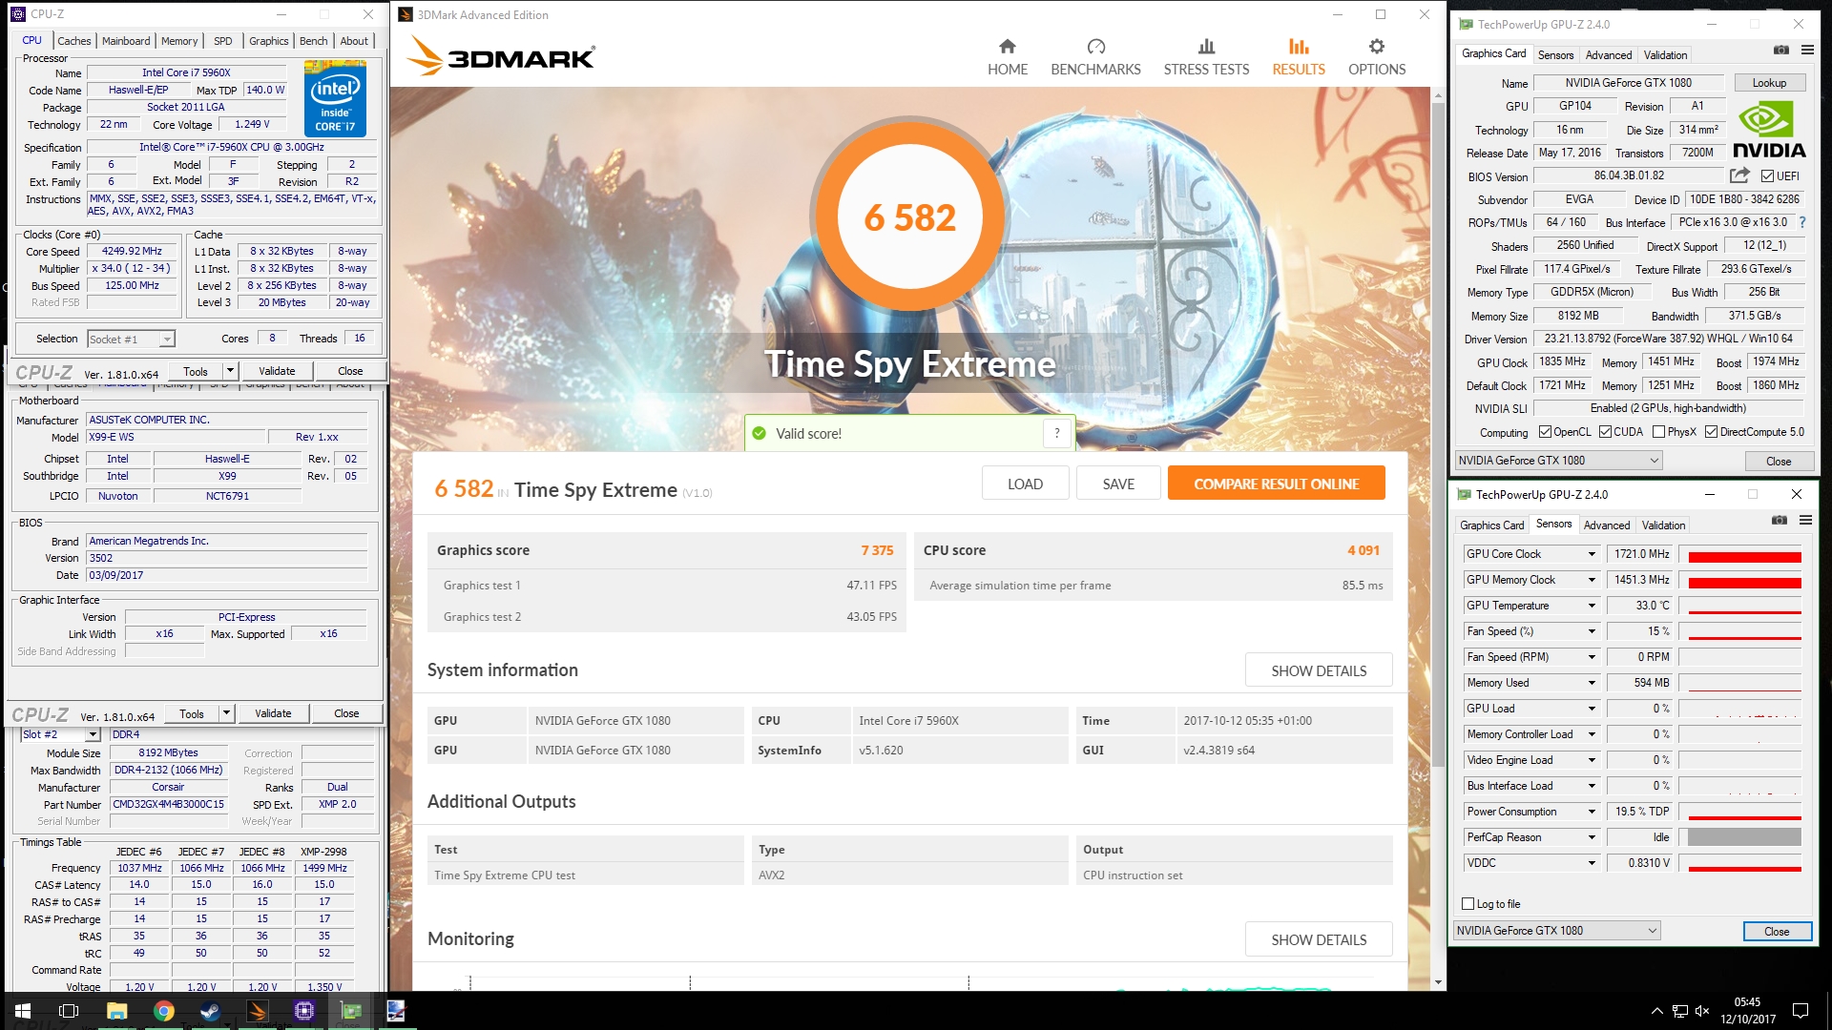
Task: Show hidden tray icons chevron
Action: 1656,1011
